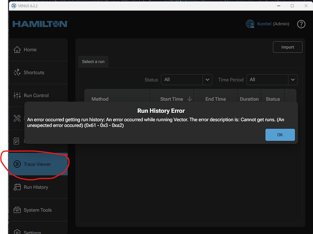Expand the Status dropdown chevron
Screen dimensions: 313x234
coord(207,80)
